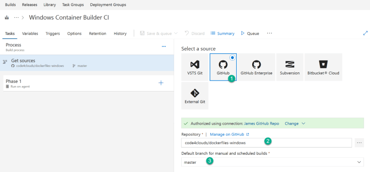Switch to the Variables tab
370x172 pixels.
(x=30, y=34)
